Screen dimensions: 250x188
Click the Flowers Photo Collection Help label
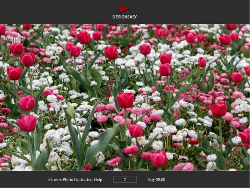[75, 179]
